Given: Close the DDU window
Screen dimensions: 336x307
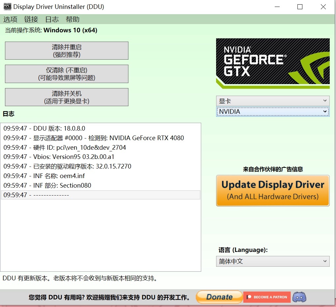Looking at the screenshot, I should tap(323, 7).
